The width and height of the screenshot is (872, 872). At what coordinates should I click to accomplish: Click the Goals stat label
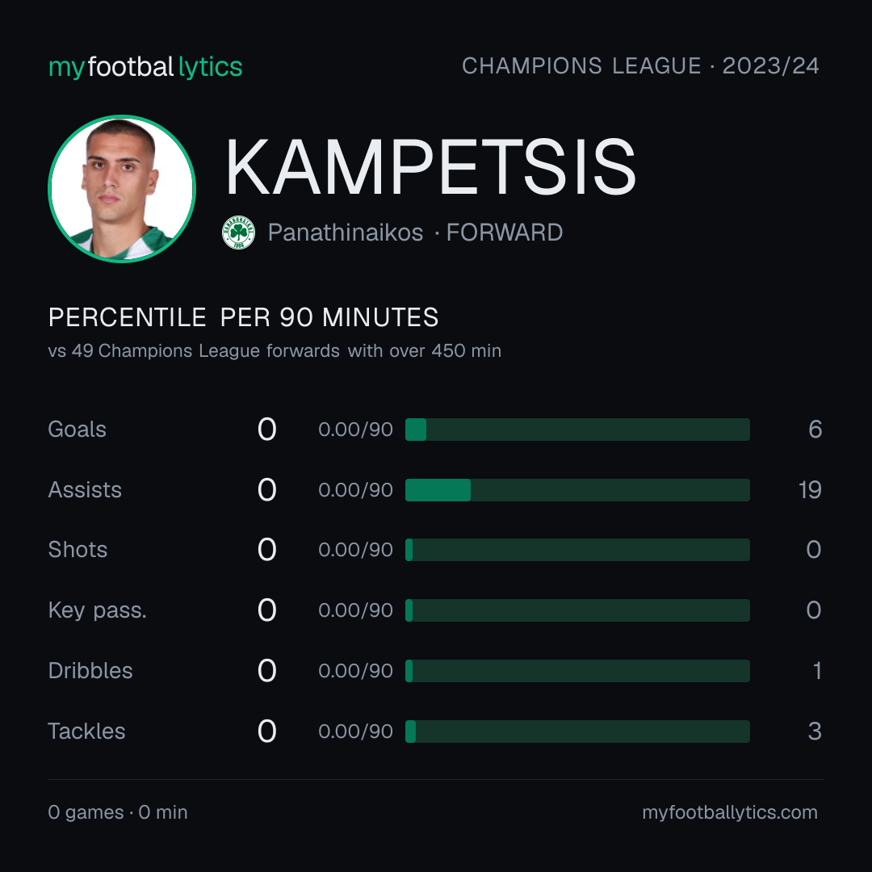coord(78,430)
